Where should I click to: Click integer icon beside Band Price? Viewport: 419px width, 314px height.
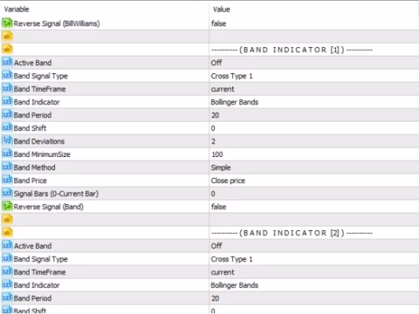click(x=7, y=180)
